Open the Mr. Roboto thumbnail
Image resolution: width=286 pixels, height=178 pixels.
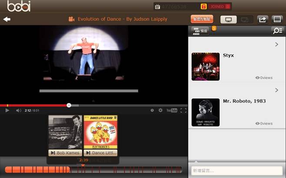(206, 112)
